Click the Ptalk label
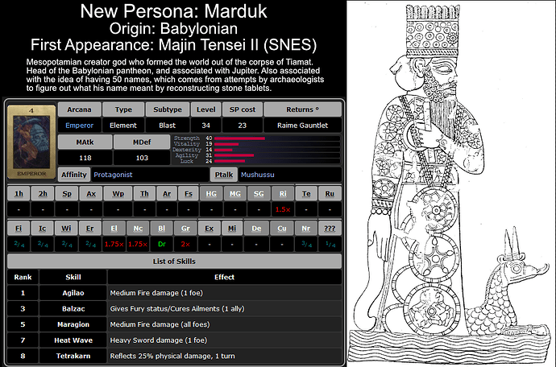The width and height of the screenshot is (556, 367). [224, 175]
